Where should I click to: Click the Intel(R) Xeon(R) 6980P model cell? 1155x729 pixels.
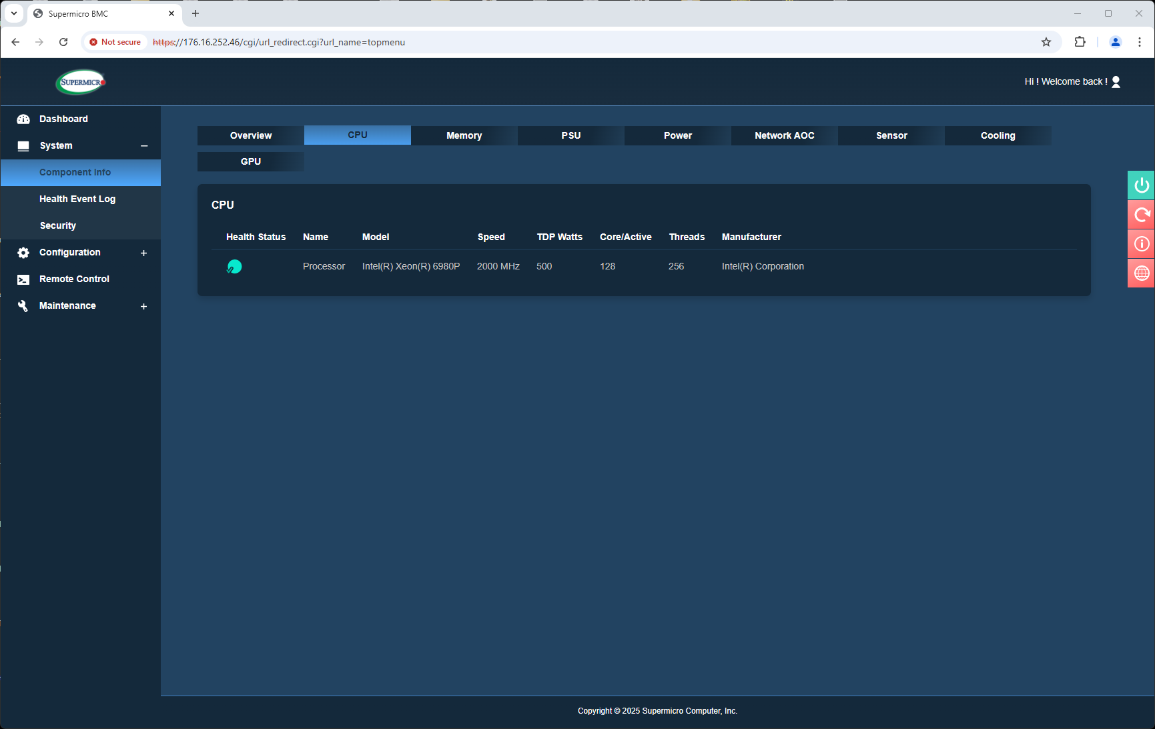(x=411, y=266)
